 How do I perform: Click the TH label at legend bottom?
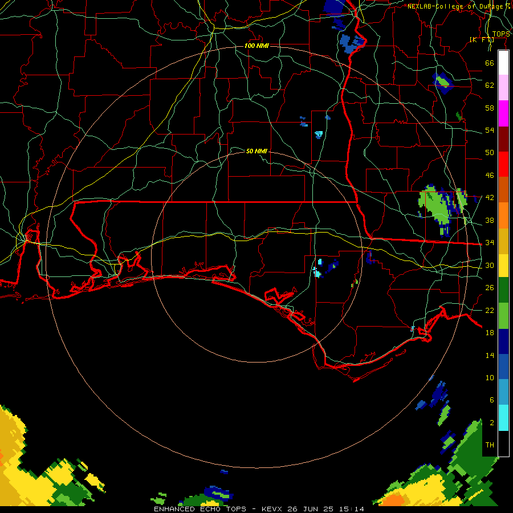click(x=490, y=445)
